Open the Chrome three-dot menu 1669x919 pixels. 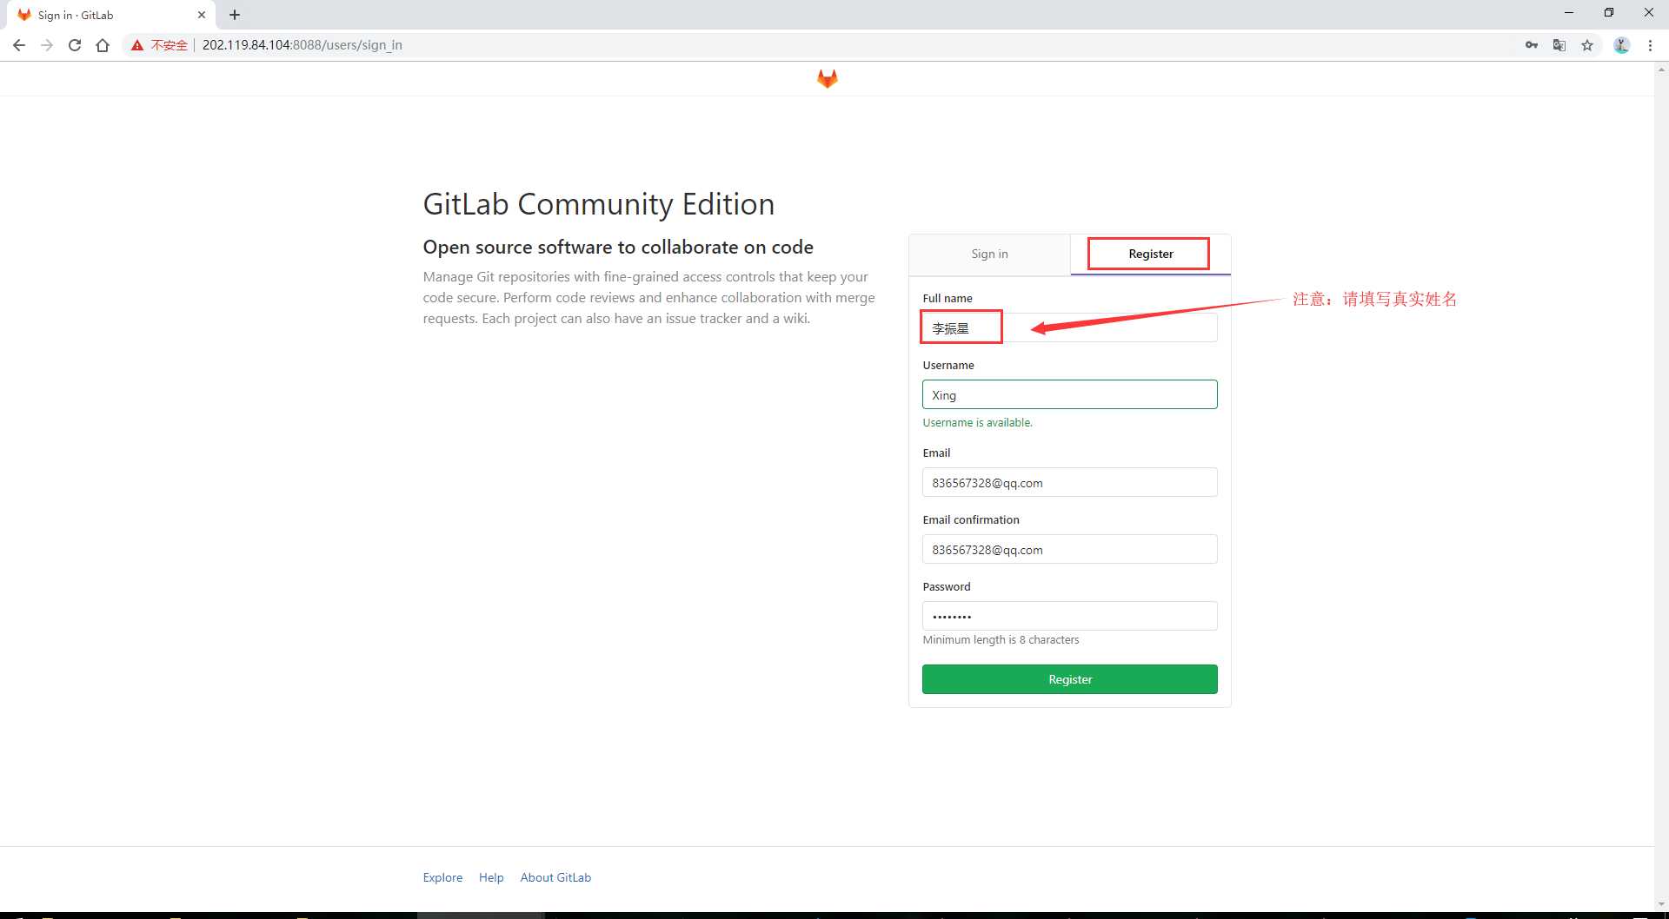click(1650, 45)
